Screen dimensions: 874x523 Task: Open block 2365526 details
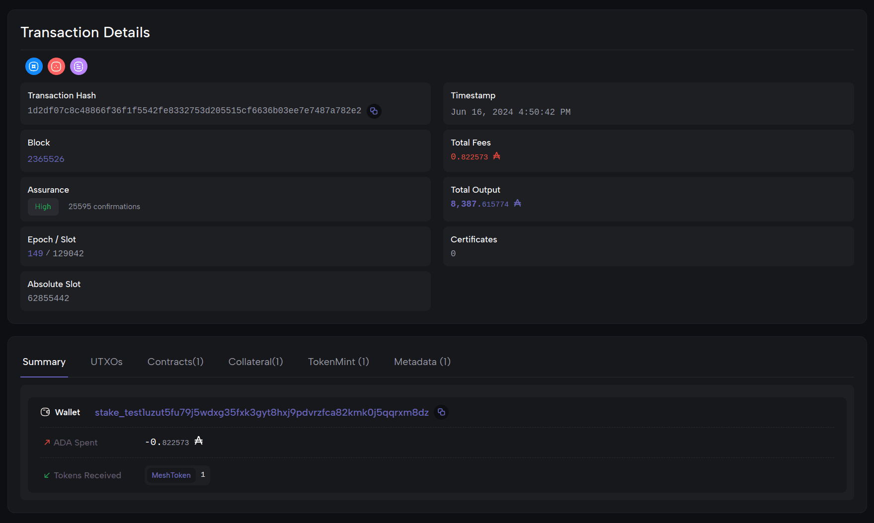click(46, 158)
